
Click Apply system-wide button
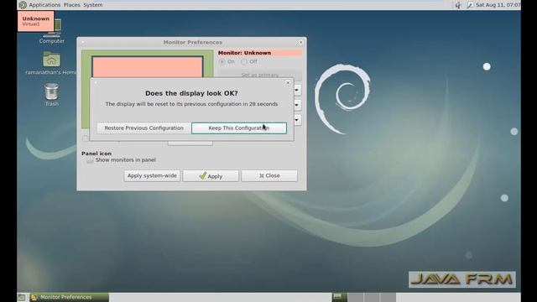152,175
